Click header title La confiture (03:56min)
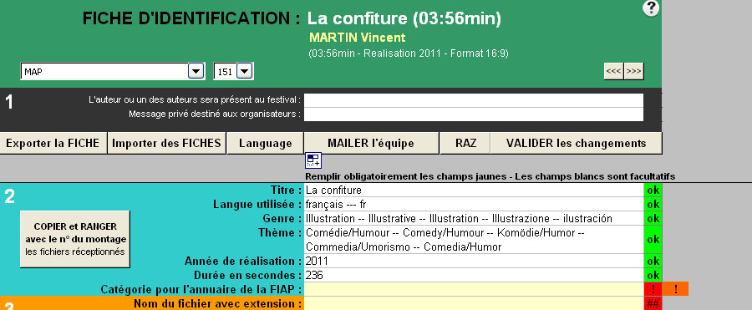The height and width of the screenshot is (310, 752). pos(404,18)
